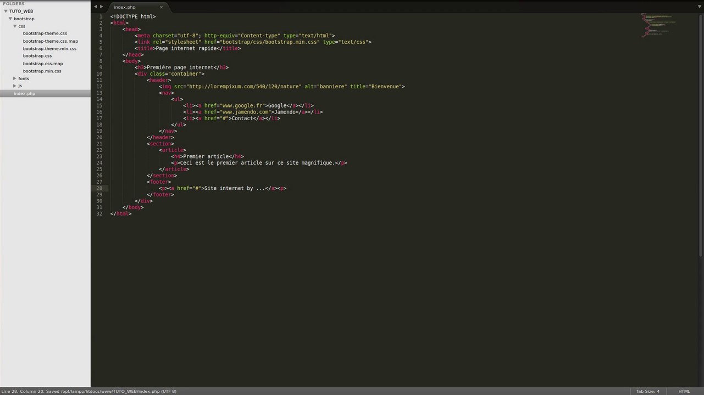Open bootstrap-theme.css.map in sidebar
Screen dimensions: 704x395
tap(51, 41)
